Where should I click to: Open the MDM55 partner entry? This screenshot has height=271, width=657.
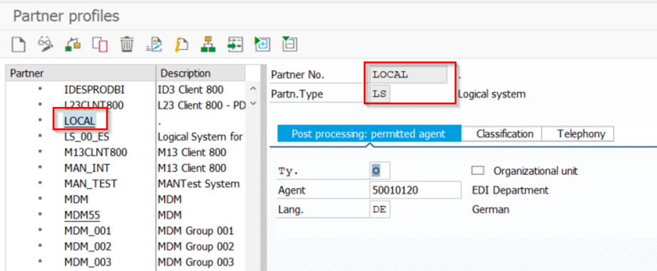[x=81, y=215]
